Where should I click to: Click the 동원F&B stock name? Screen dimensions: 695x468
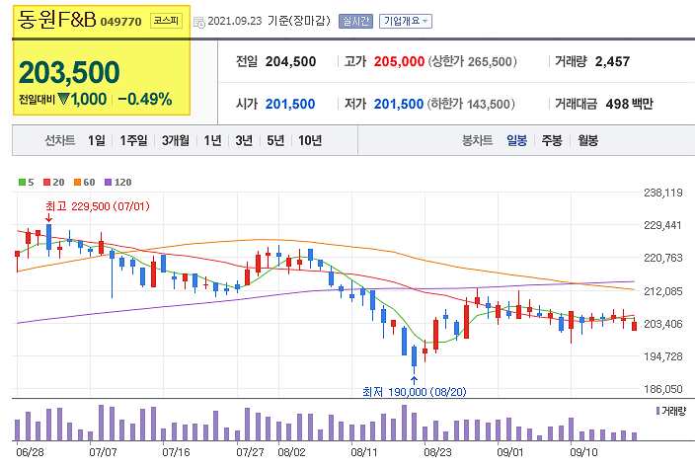pyautogui.click(x=56, y=20)
